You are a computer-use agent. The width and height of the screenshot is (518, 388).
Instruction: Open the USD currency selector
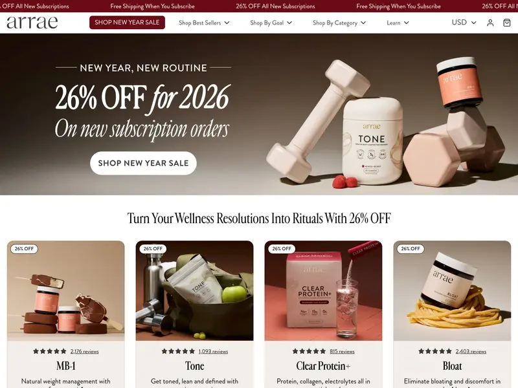[x=464, y=23]
